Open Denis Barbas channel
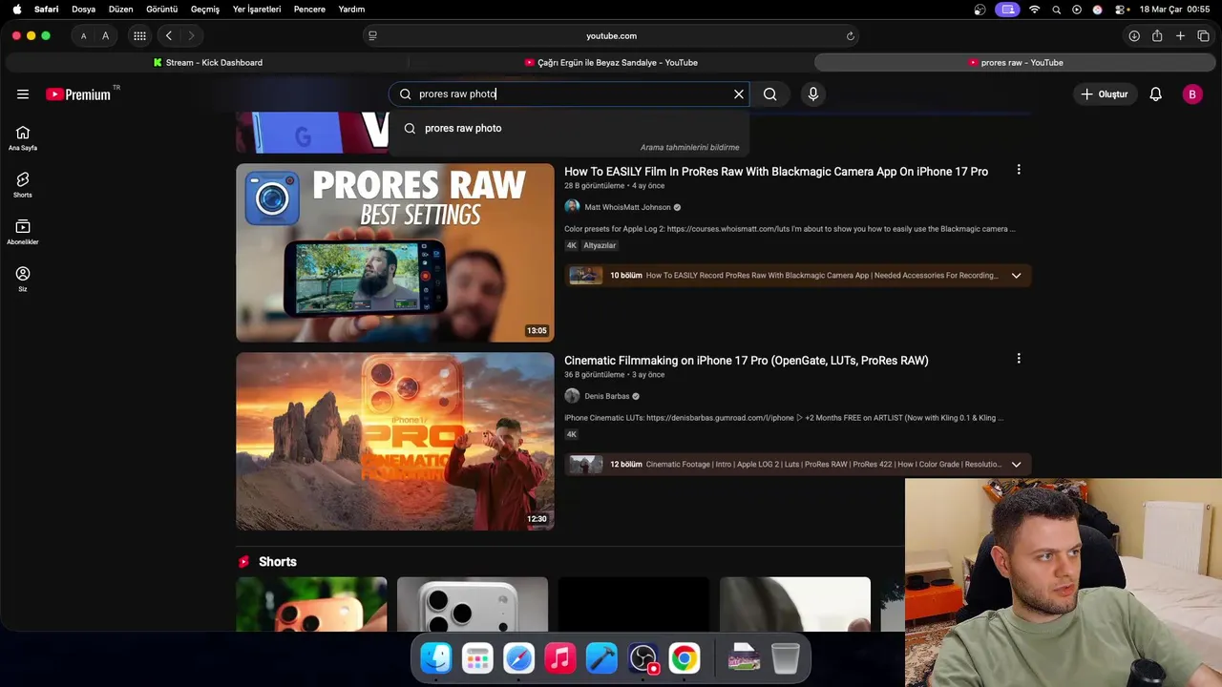 click(x=607, y=396)
